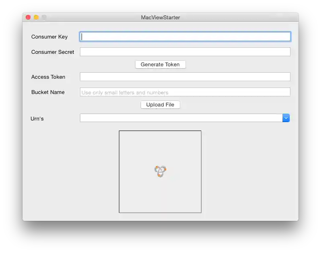The height and width of the screenshot is (253, 321).
Task: Click the "Bucket Name" label
Action: click(48, 92)
